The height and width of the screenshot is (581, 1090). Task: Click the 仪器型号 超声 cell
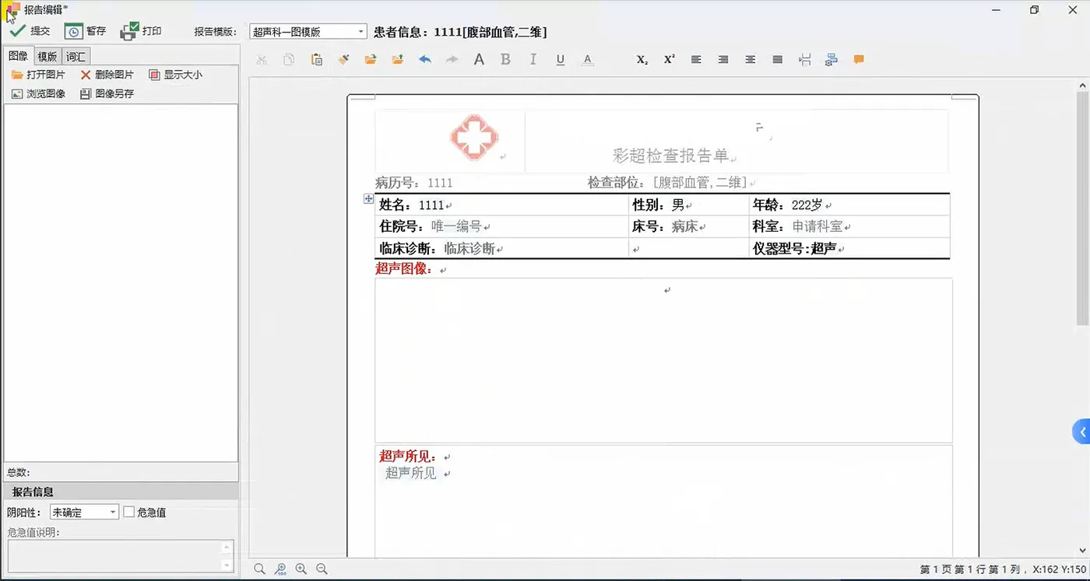pos(849,249)
